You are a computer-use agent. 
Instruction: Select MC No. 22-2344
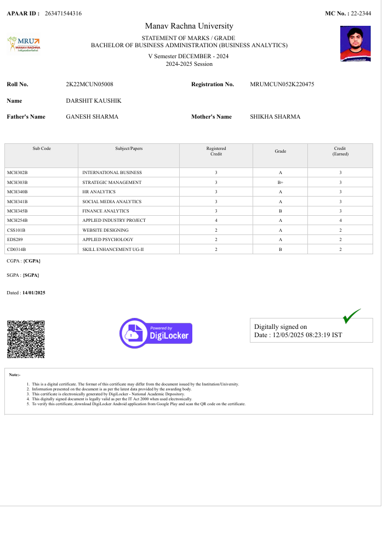[361, 13]
